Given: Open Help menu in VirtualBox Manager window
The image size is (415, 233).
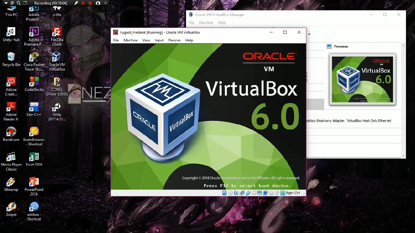Looking at the screenshot, I should tap(222, 23).
